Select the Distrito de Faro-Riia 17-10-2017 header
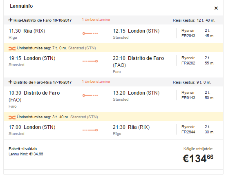Image resolution: width=226 pixels, height=177 pixels. click(x=43, y=82)
